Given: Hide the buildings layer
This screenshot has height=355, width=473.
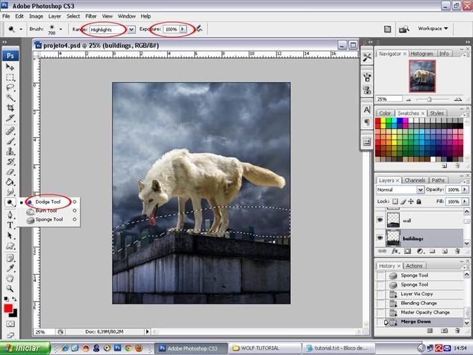Looking at the screenshot, I should point(380,238).
